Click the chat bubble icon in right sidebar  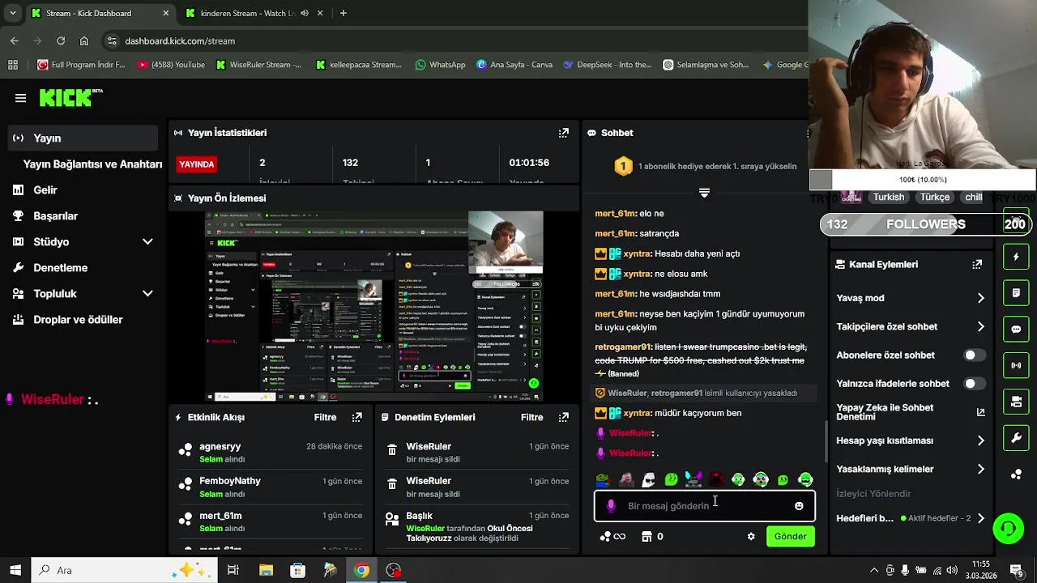(1016, 330)
